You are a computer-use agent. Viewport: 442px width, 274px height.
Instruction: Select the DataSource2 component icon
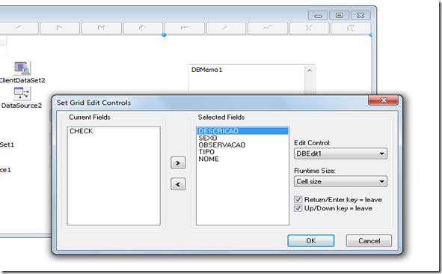[22, 93]
